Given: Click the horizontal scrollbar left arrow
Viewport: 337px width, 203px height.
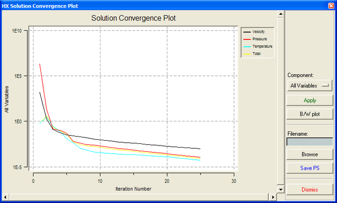Looking at the screenshot, I should 5,197.
